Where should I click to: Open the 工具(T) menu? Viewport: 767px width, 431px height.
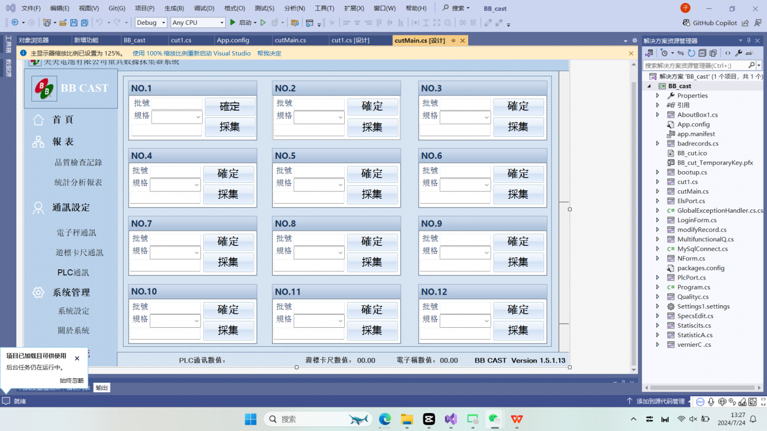325,8
